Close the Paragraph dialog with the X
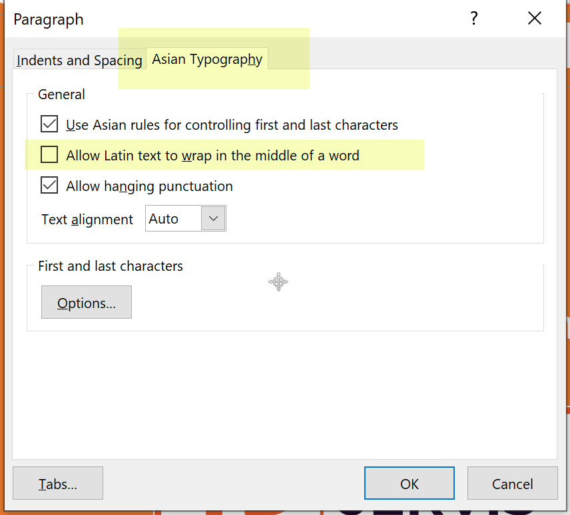Viewport: 570px width, 515px height. tap(535, 19)
